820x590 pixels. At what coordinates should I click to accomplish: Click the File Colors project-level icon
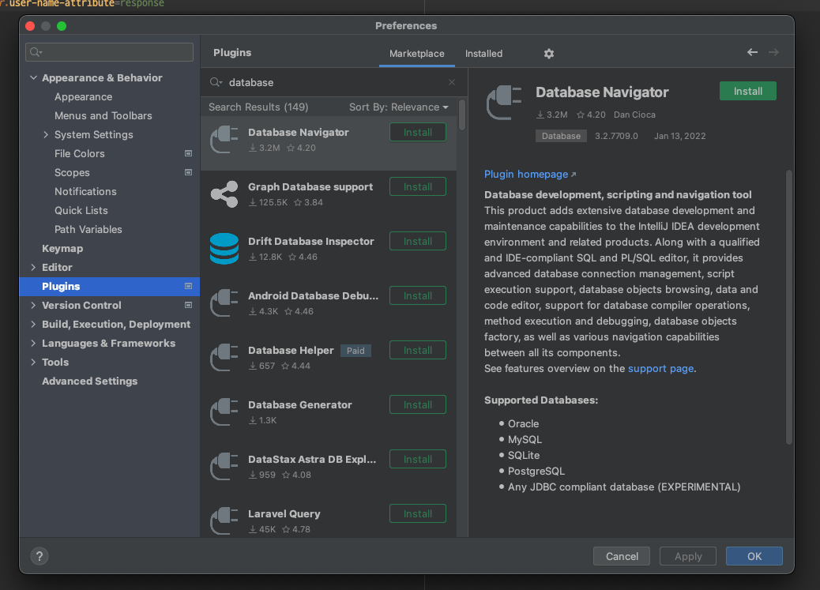tap(188, 153)
